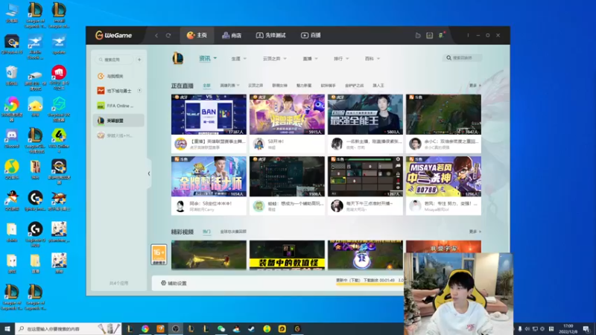Select 与我相关 in the sidebar
The height and width of the screenshot is (335, 596).
(118, 76)
